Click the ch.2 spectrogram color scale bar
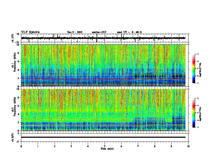212x164 pixels. (x=194, y=113)
